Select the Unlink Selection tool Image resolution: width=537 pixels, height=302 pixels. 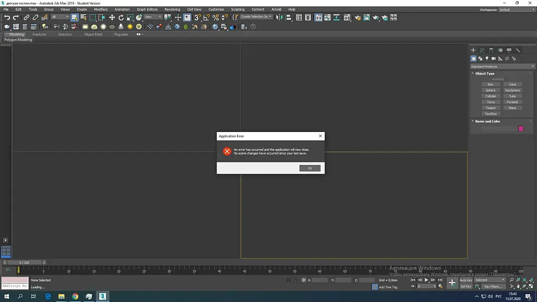[x=35, y=17]
